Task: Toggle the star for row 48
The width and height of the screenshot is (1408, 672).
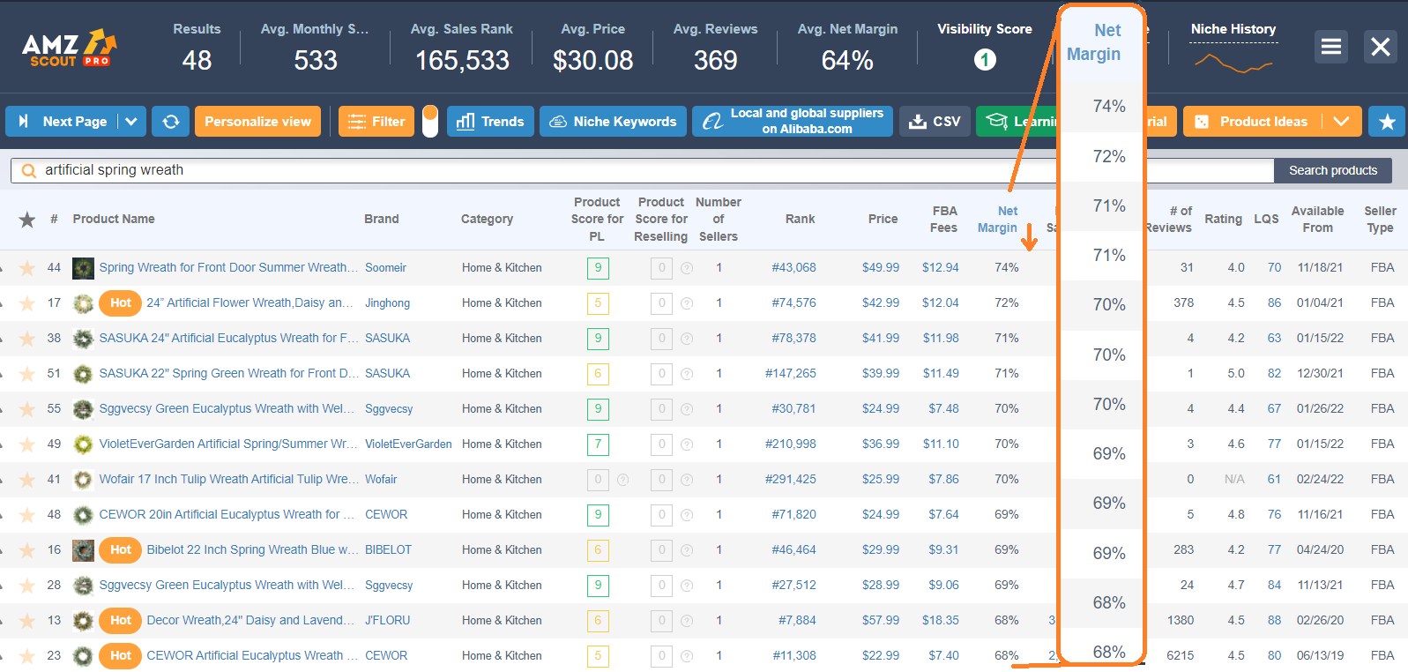Action: pyautogui.click(x=27, y=515)
